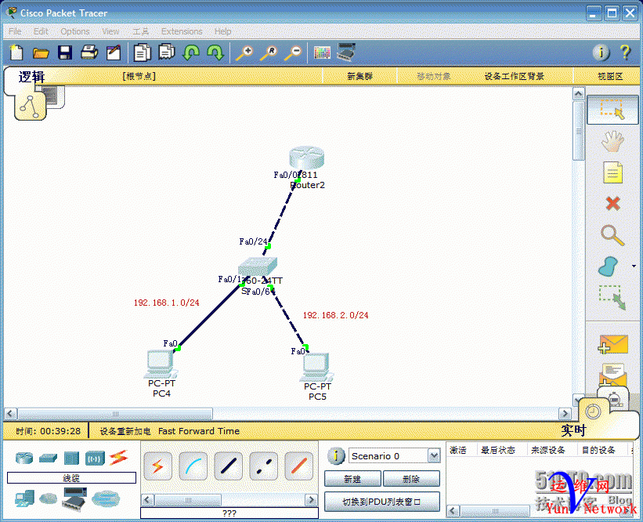Image resolution: width=643 pixels, height=522 pixels.
Task: Expand the Draw Polygon tool arrow
Action: (634, 266)
